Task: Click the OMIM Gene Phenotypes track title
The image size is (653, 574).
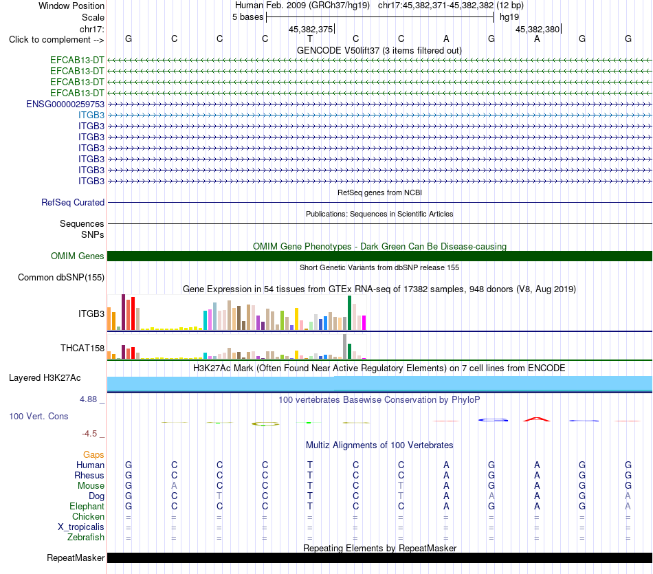Action: (379, 246)
